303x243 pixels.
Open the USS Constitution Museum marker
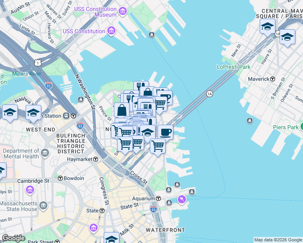pos(123,11)
